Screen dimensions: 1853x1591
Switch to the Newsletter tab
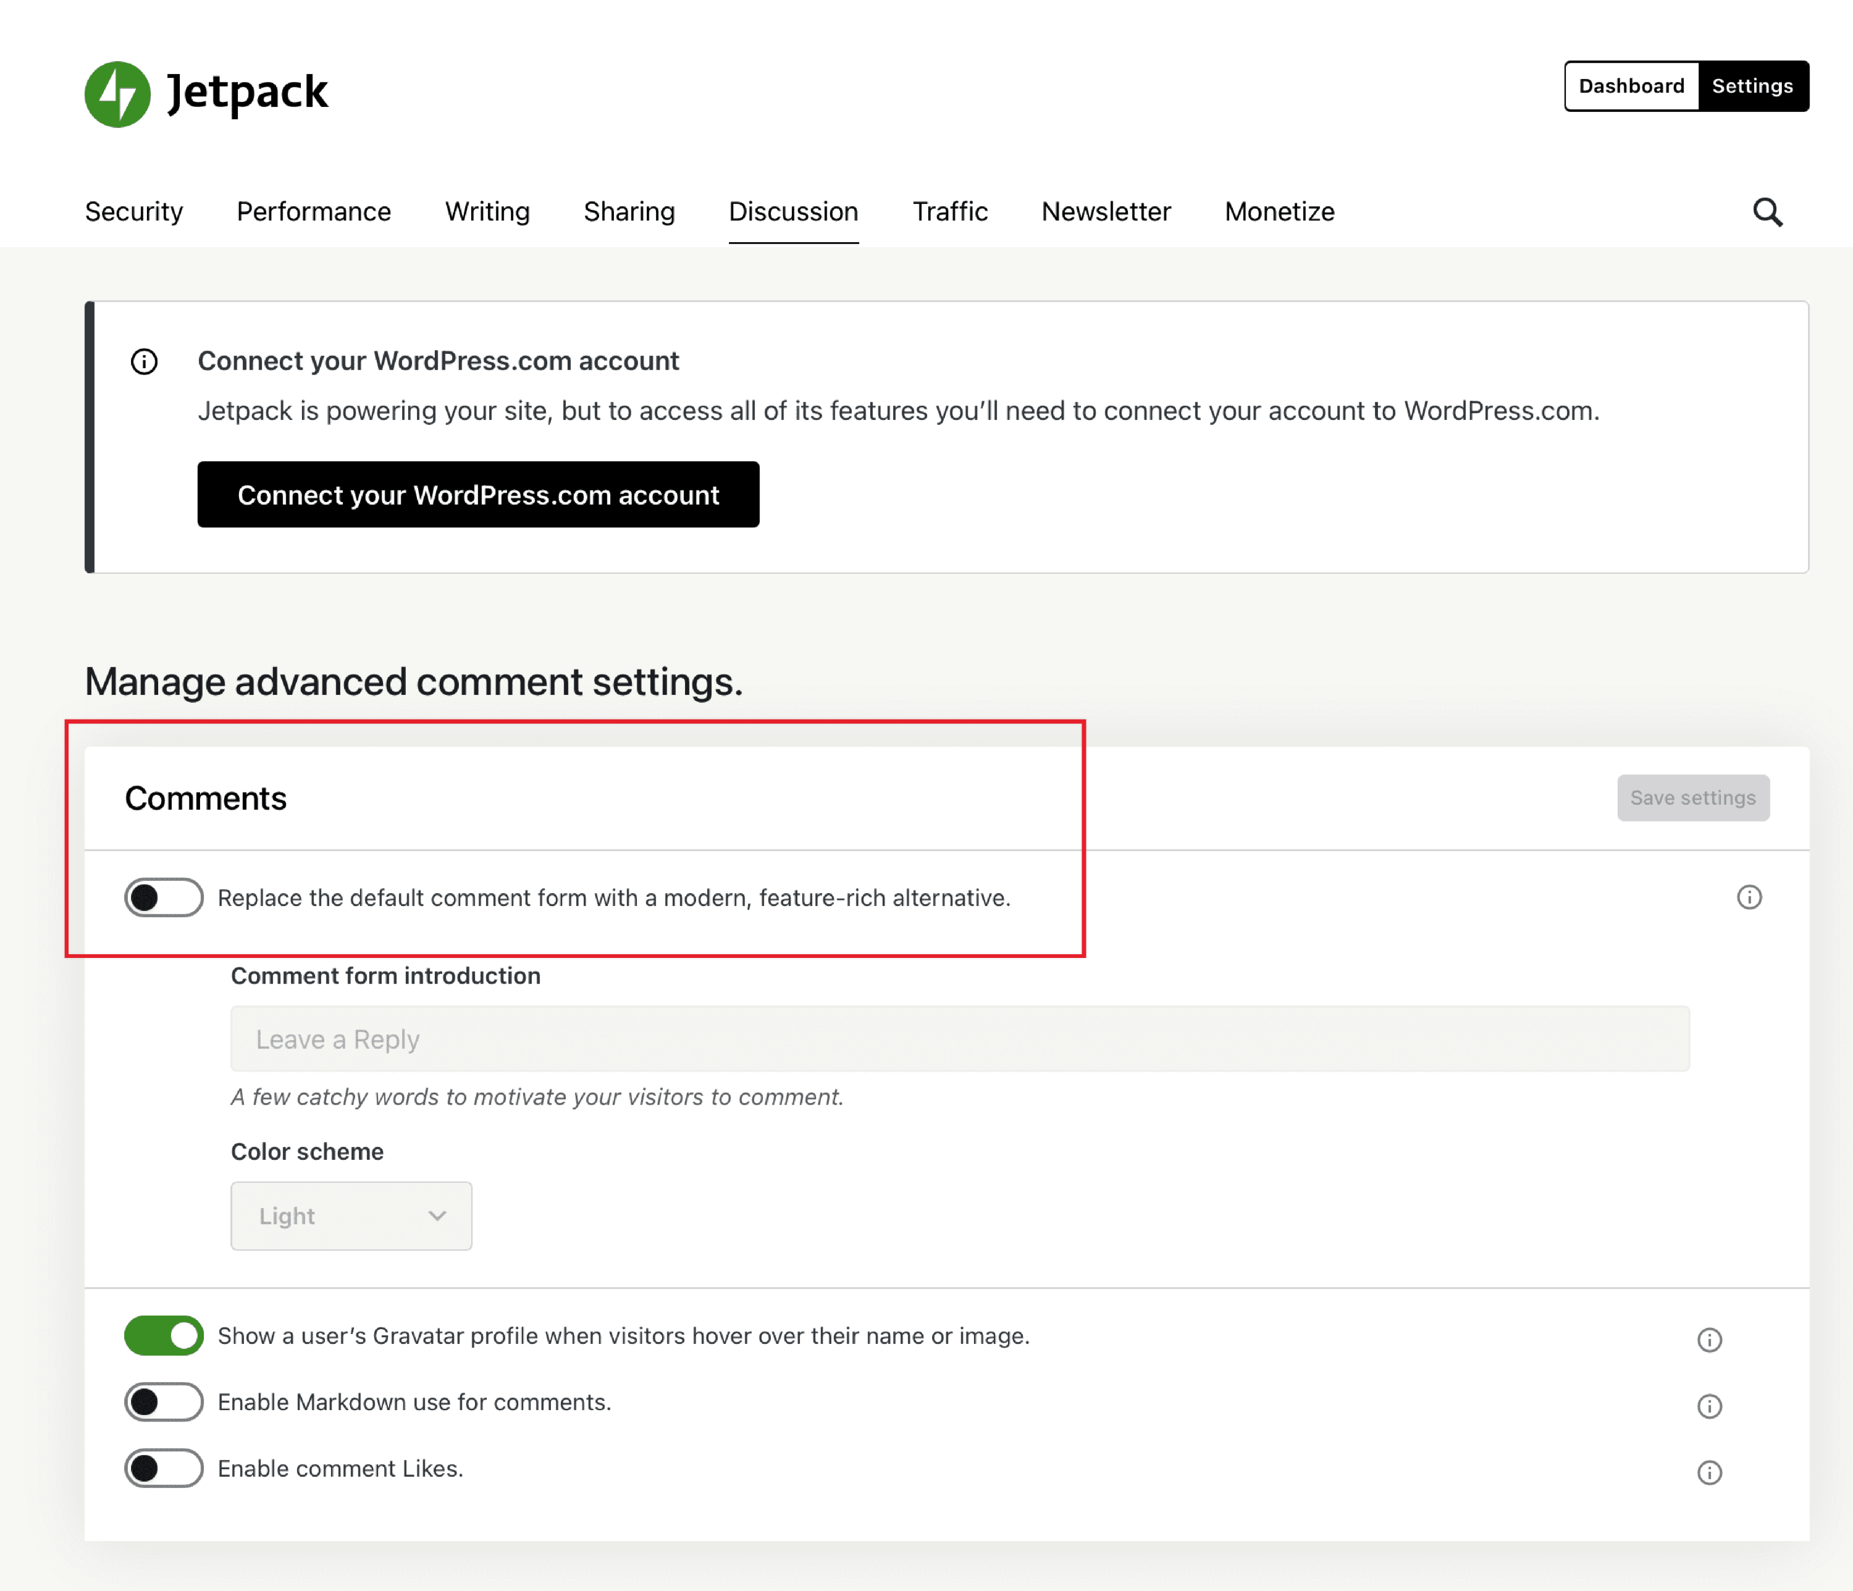click(1106, 212)
